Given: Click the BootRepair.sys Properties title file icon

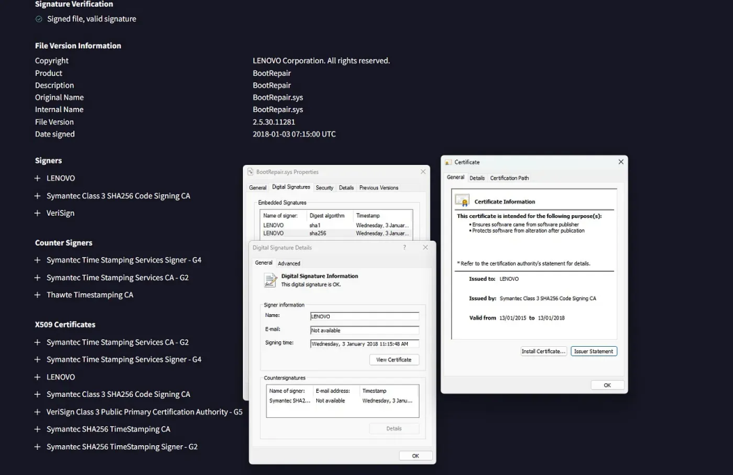Looking at the screenshot, I should (250, 172).
